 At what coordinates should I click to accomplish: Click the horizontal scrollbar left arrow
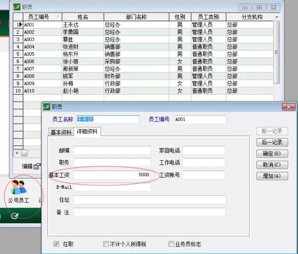click(17, 153)
